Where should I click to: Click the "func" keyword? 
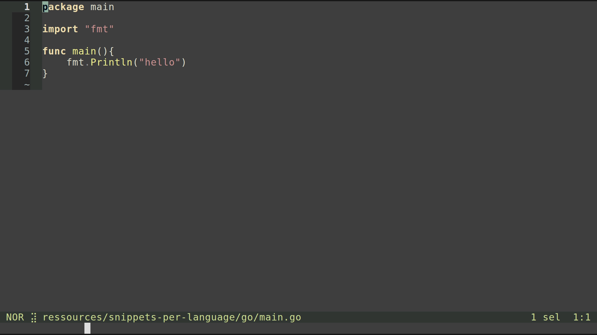point(54,51)
